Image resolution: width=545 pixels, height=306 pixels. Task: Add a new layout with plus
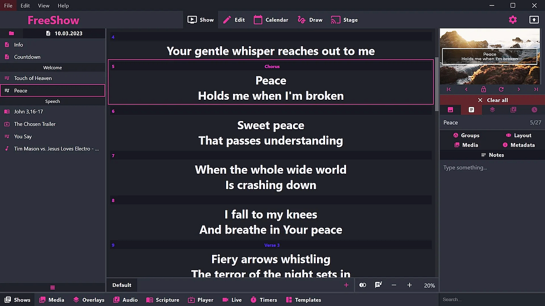point(346,285)
